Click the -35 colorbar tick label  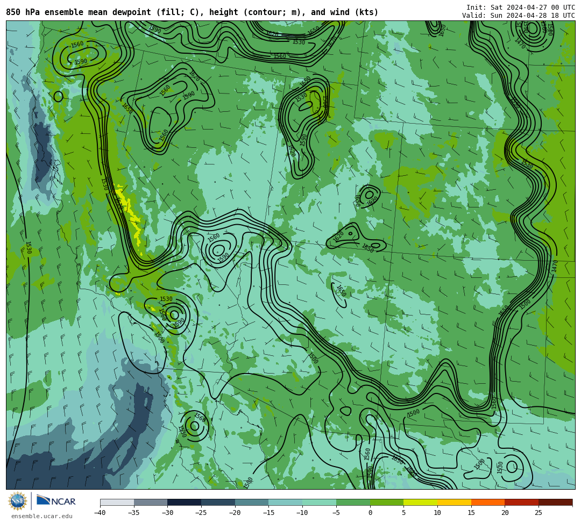(x=134, y=513)
